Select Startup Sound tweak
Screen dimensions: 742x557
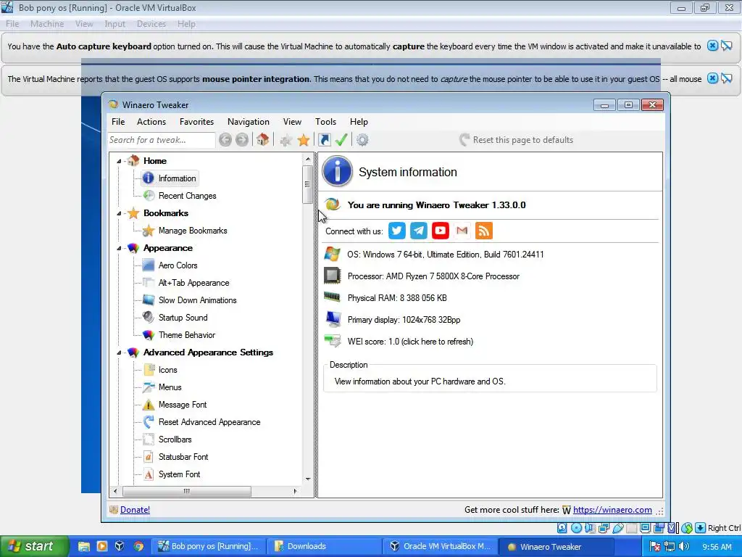click(183, 318)
